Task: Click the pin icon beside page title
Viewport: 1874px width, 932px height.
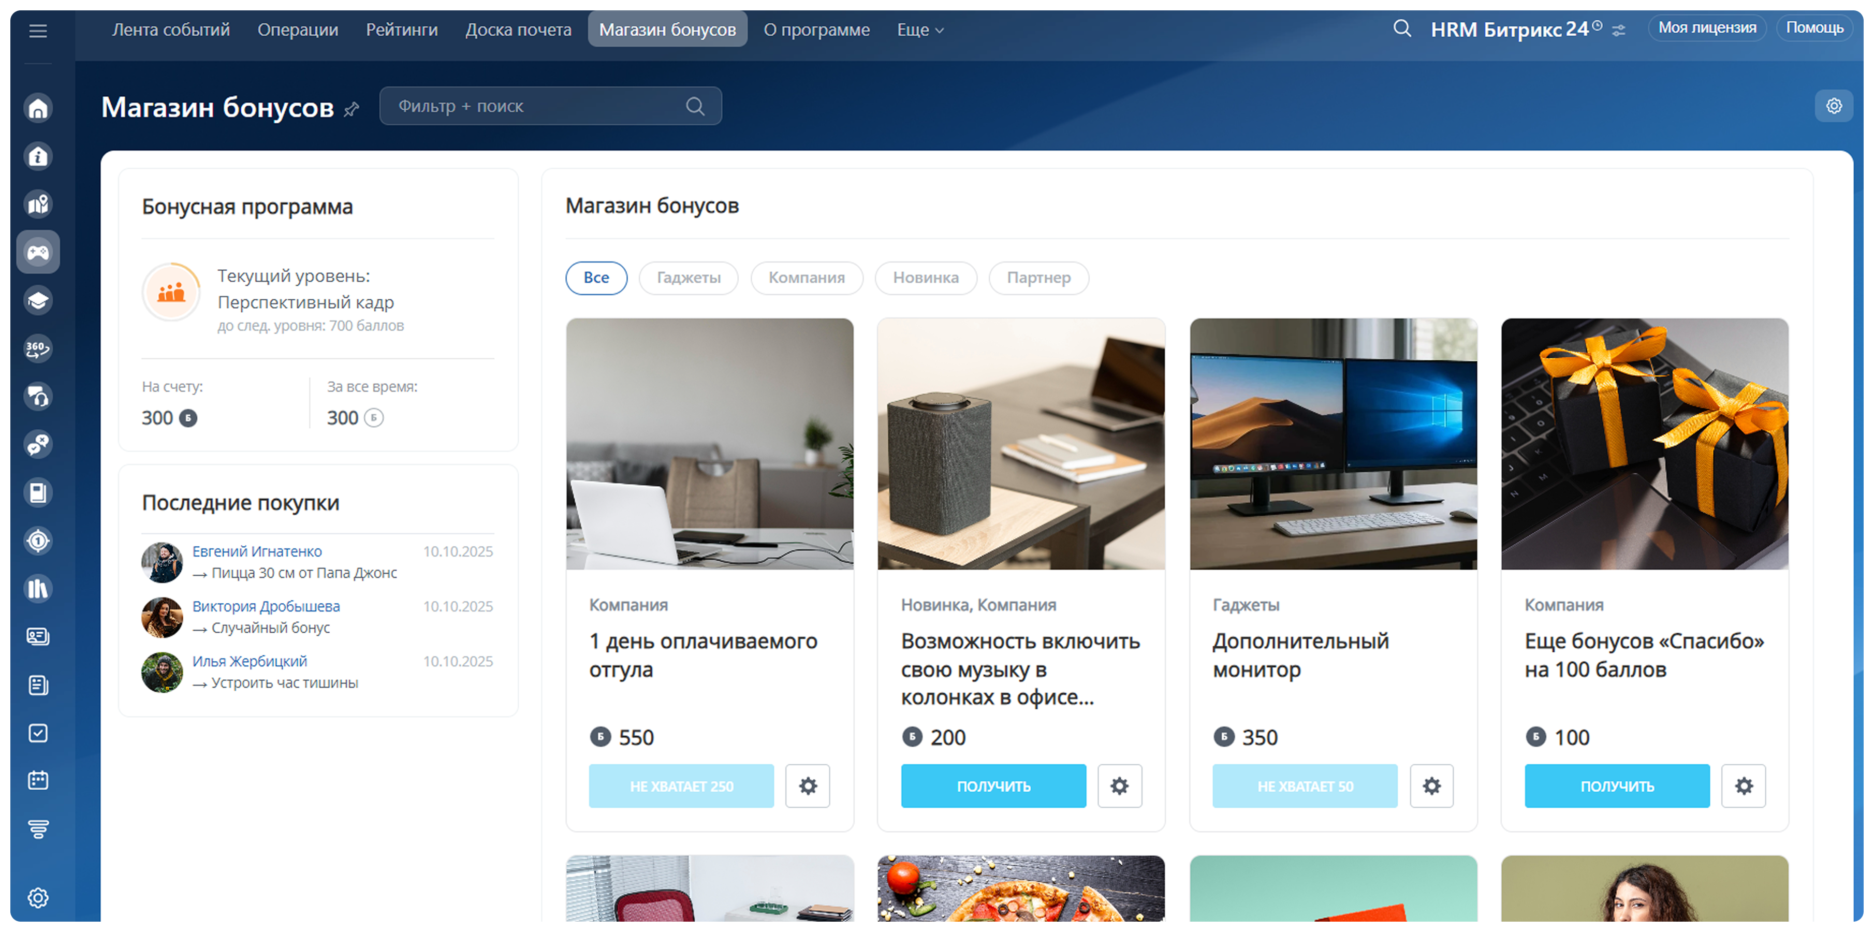Action: pos(352,109)
